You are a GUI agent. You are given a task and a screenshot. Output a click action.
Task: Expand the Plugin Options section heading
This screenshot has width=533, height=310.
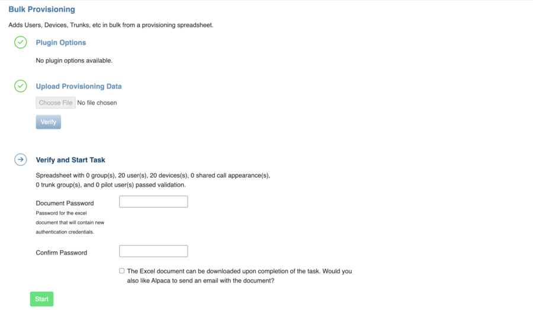pos(61,43)
